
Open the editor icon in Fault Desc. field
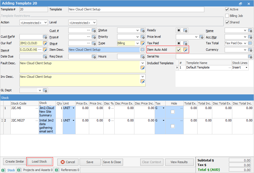click(143, 68)
